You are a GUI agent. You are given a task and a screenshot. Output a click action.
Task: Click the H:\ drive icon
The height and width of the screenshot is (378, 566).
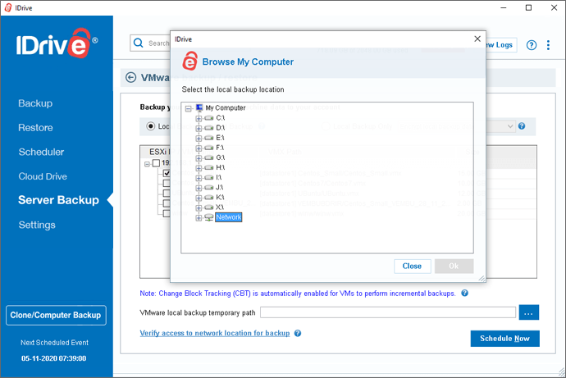pyautogui.click(x=209, y=167)
